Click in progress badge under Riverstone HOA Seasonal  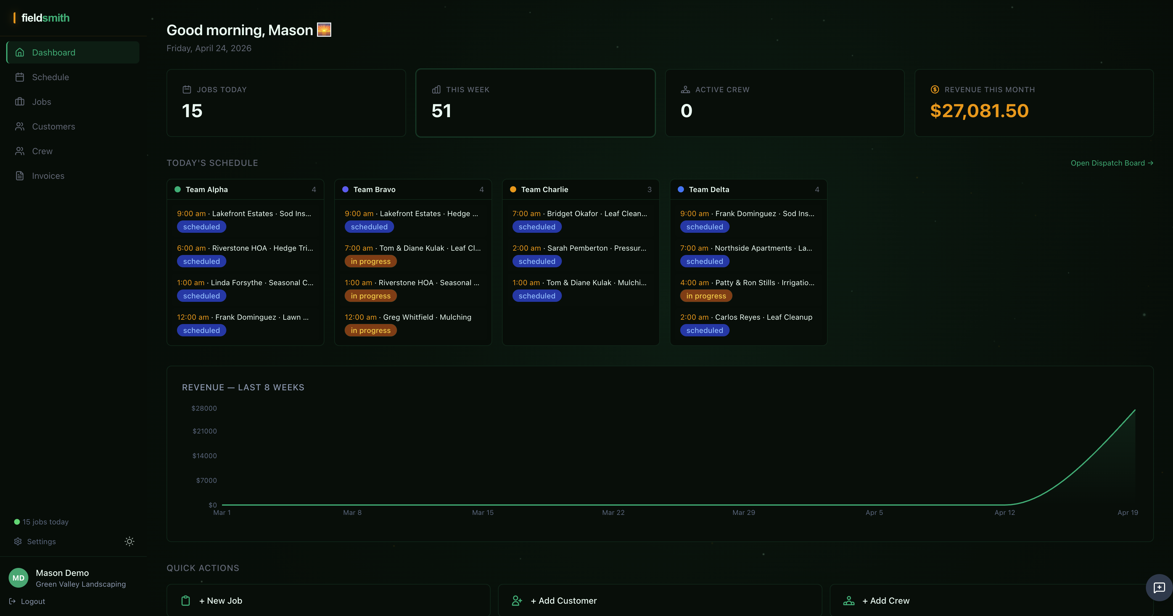pos(371,296)
